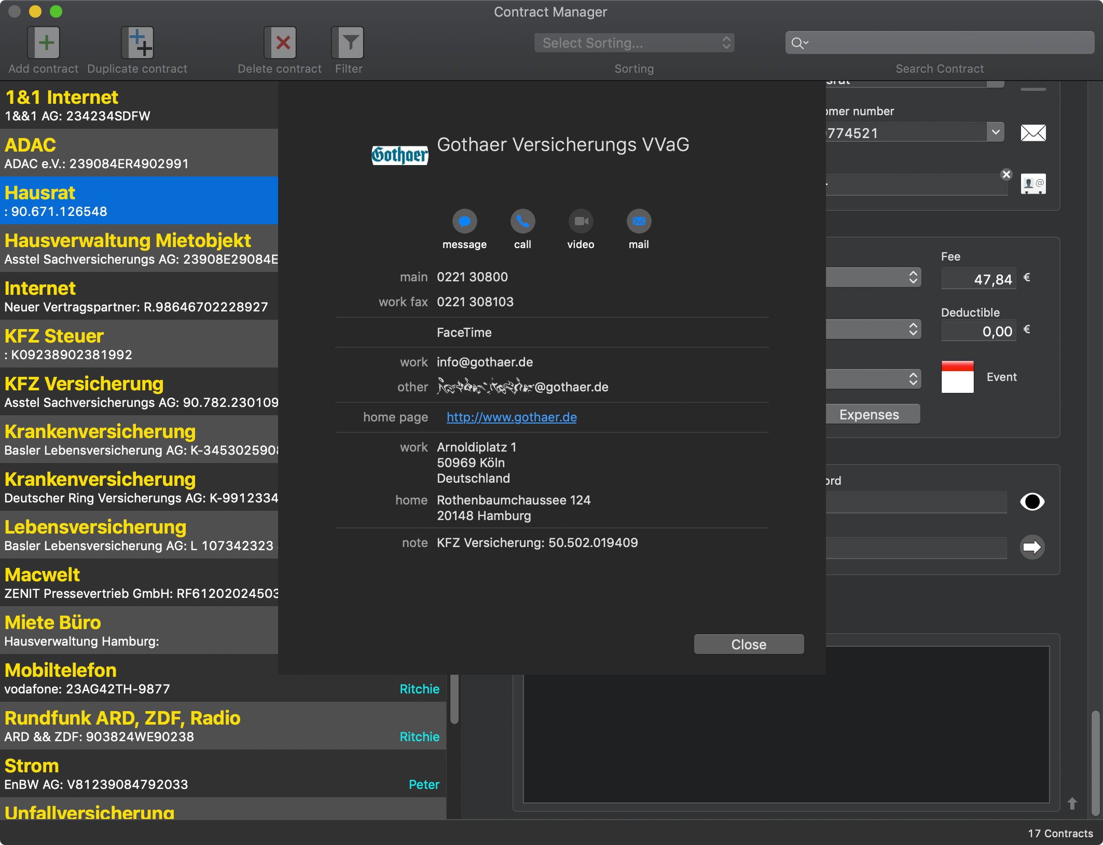Click the Add contract plus icon

point(44,43)
